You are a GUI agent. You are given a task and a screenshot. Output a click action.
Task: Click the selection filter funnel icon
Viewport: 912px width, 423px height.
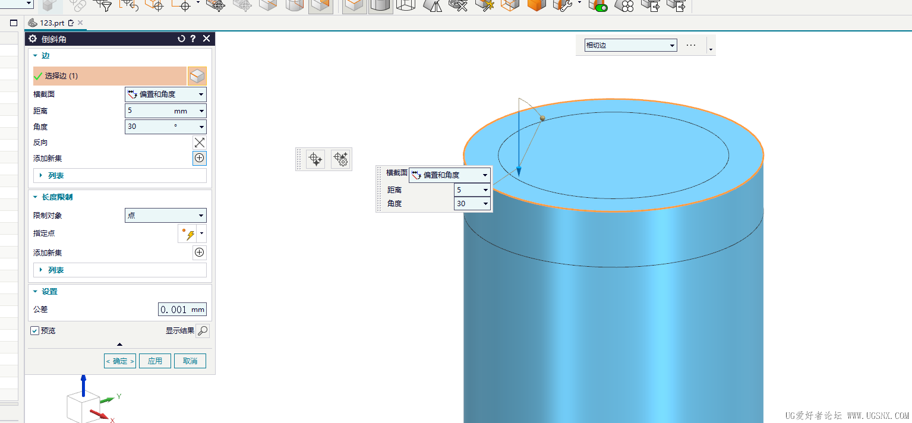[x=103, y=6]
